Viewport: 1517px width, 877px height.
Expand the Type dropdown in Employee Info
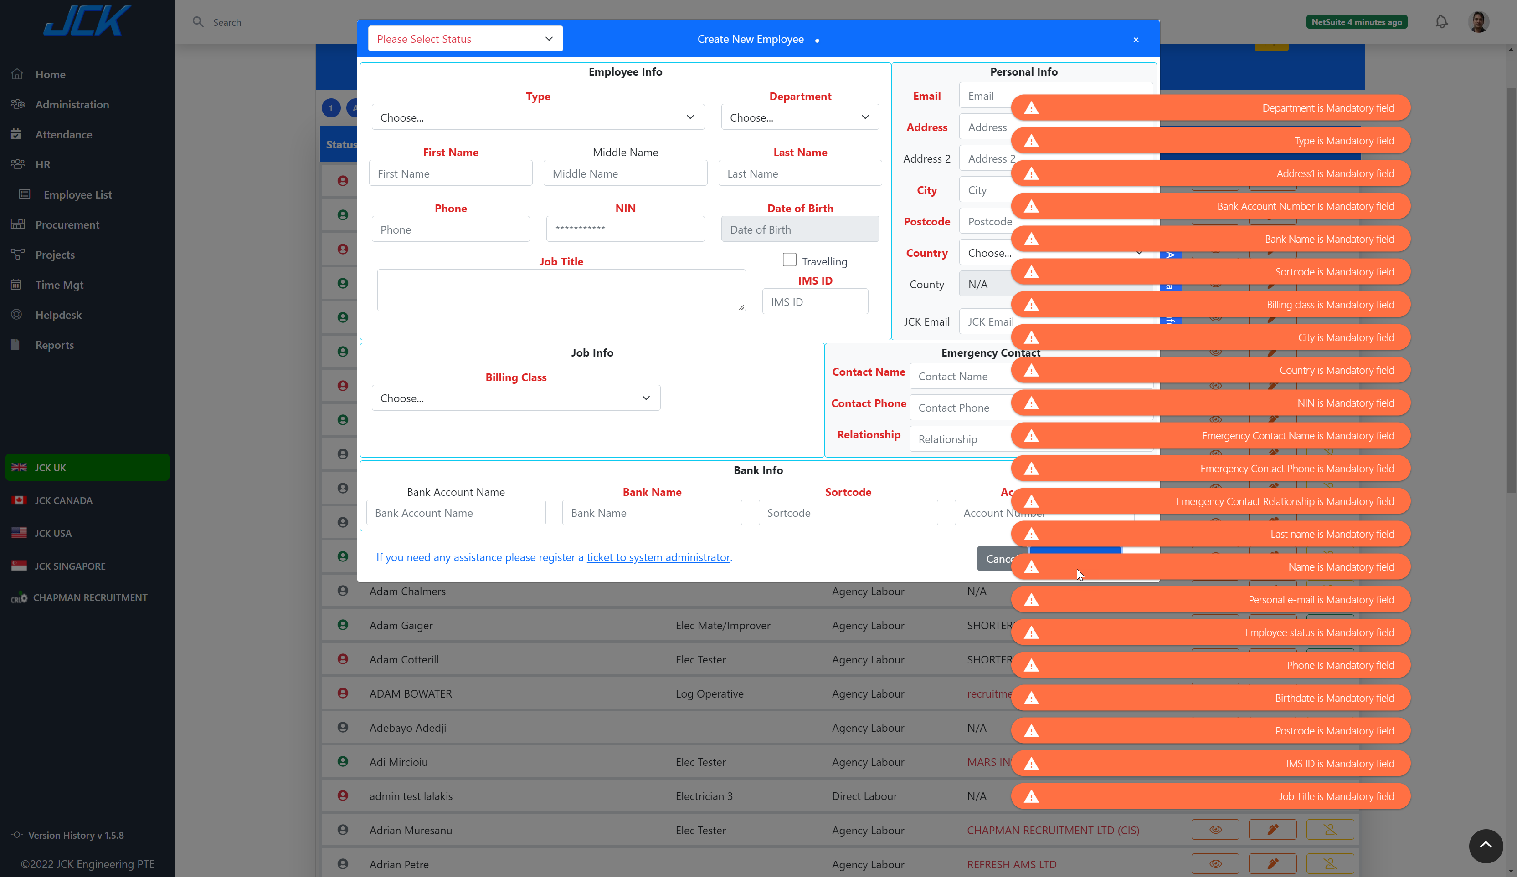click(537, 117)
